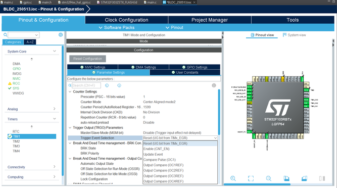
Task: Click the next search result arrow icon
Action: click(119, 85)
